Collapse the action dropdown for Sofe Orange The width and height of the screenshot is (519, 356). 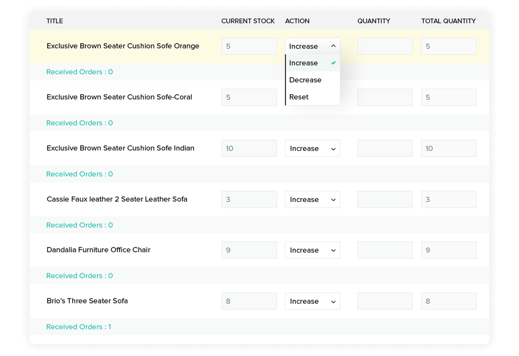coord(312,46)
